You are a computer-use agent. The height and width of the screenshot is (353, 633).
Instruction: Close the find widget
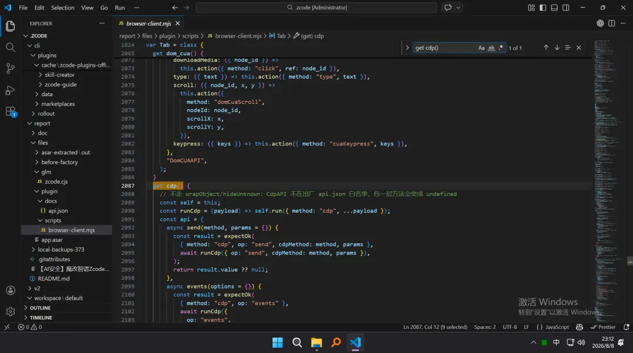578,47
